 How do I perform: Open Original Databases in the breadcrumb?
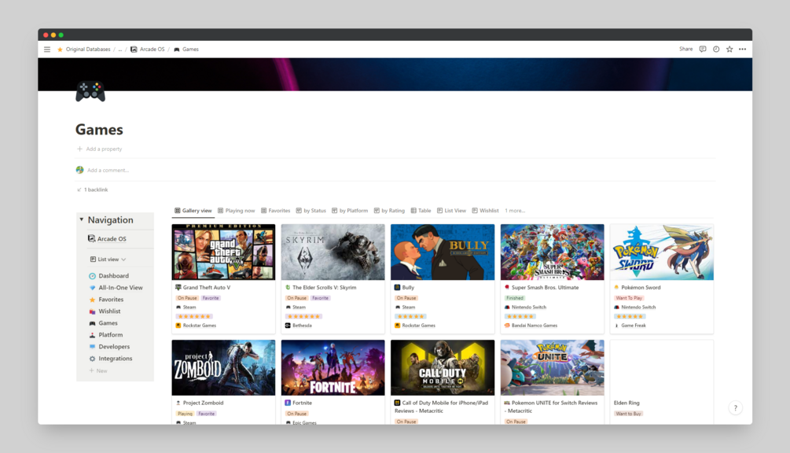click(x=83, y=50)
